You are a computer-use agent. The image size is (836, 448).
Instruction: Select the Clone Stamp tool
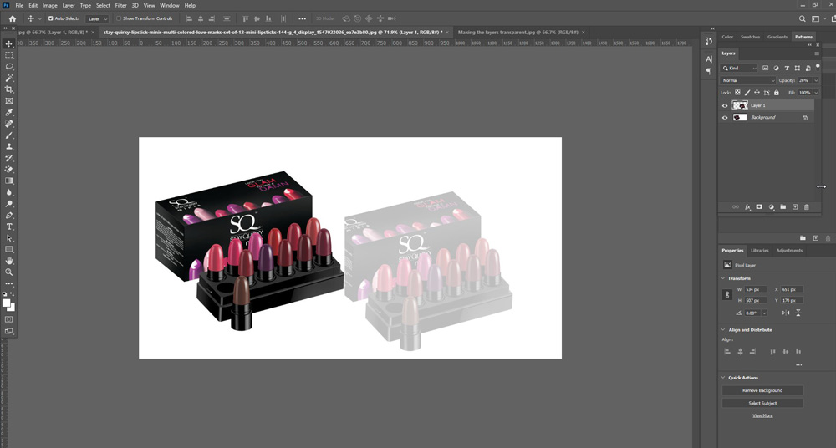pyautogui.click(x=9, y=146)
